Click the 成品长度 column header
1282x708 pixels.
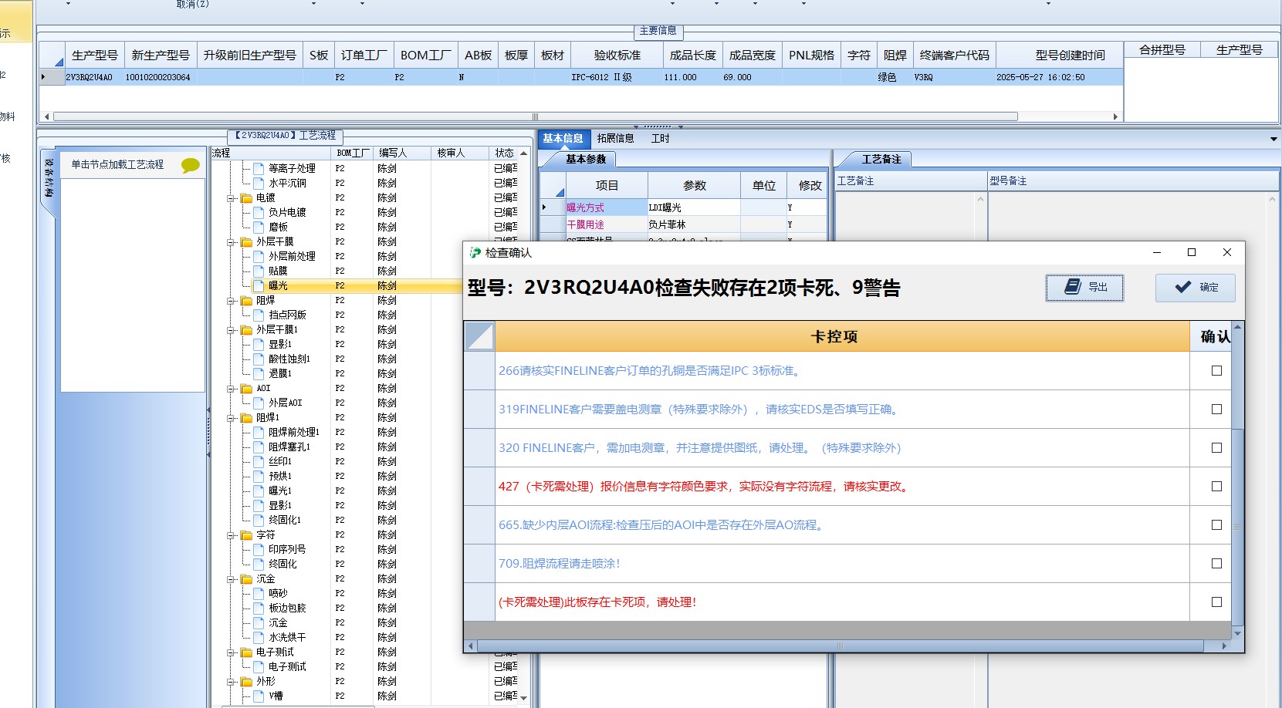692,56
